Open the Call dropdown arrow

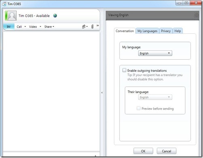(25, 27)
